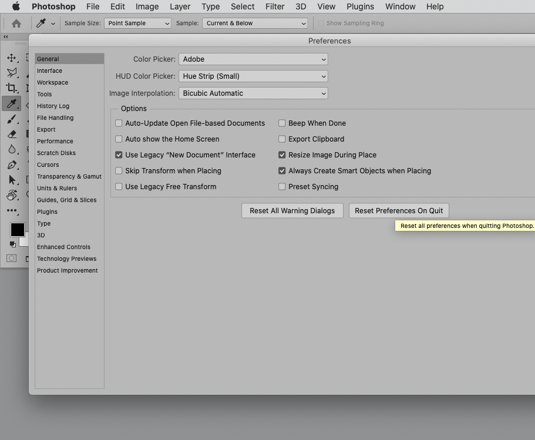Click Reset All Warning Dialogs button
This screenshot has height=440, width=535.
click(x=292, y=211)
